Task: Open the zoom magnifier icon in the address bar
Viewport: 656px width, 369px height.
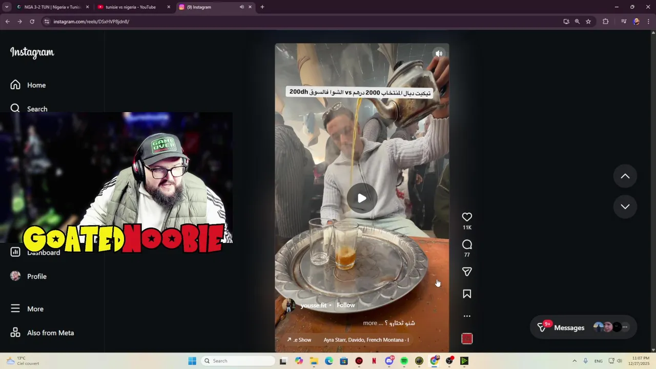Action: [x=577, y=22]
